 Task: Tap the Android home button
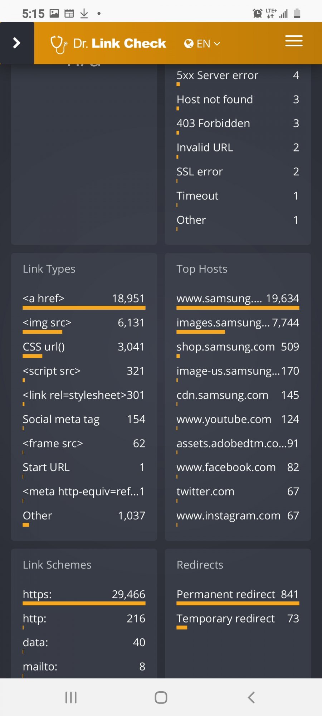(161, 697)
